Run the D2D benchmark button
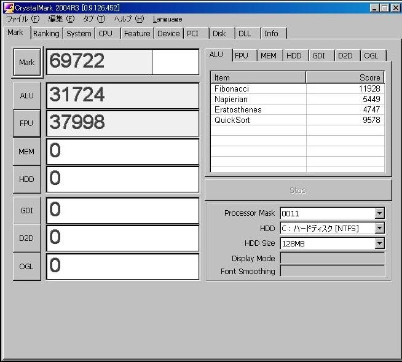Image resolution: width=402 pixels, height=362 pixels. (26, 238)
